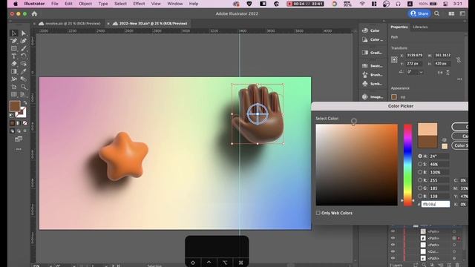Click the X position field in Transform
Image resolution: width=475 pixels, height=267 pixels.
click(x=414, y=56)
